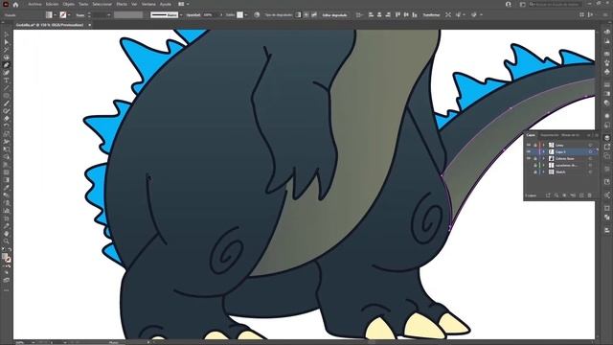613x345 pixels.
Task: Toggle lock on the Colores Base layer
Action: (x=535, y=158)
